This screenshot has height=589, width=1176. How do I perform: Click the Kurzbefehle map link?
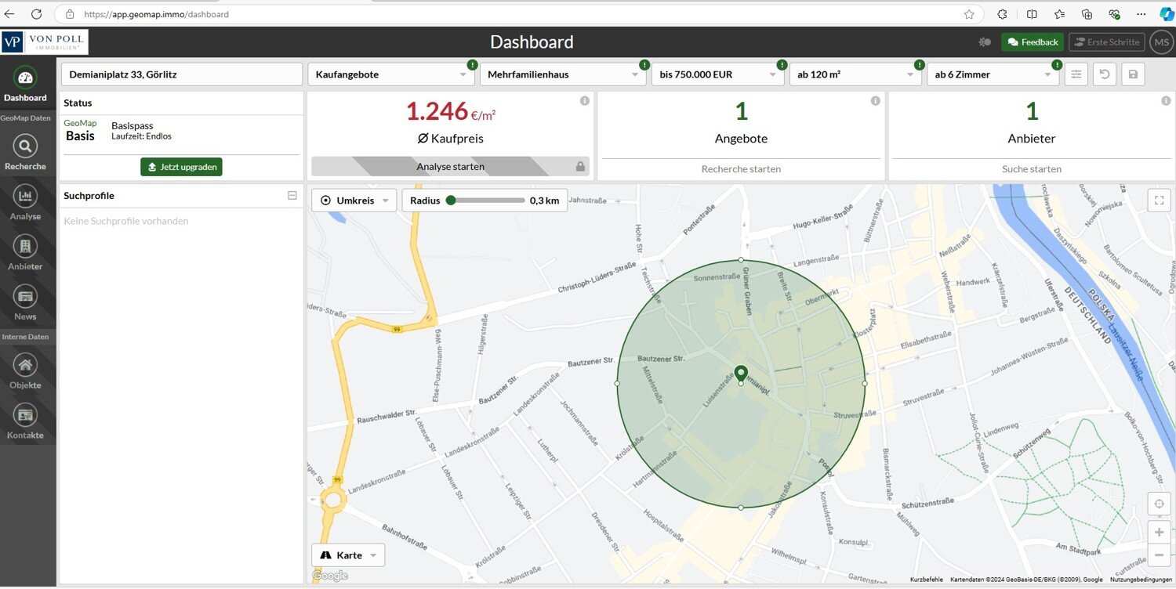coord(927,580)
